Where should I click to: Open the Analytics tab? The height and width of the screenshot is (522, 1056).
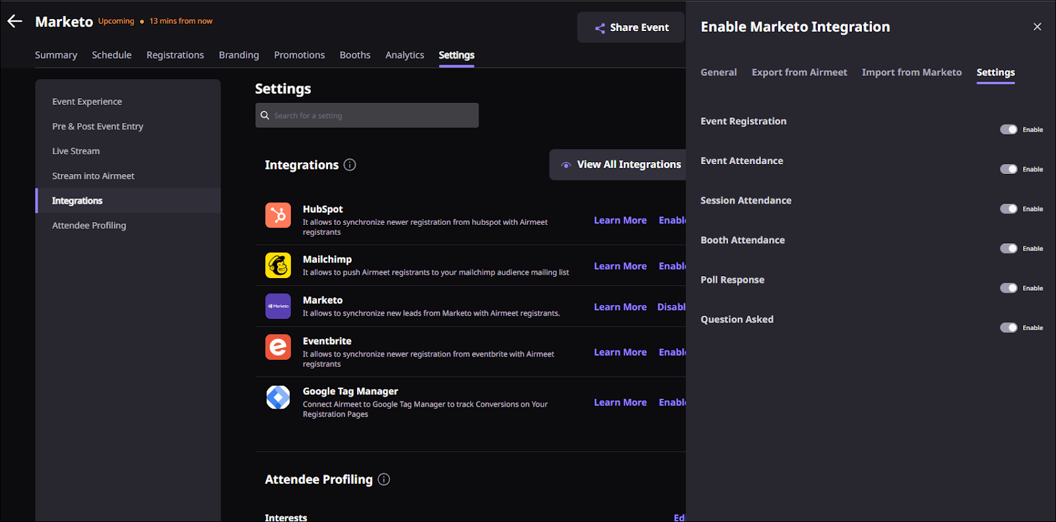pos(405,55)
